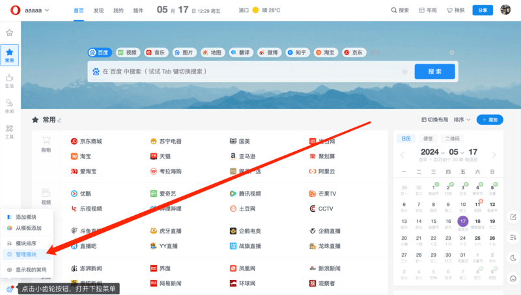Image resolution: width=521 pixels, height=295 pixels.
Task: Click 切换布局 switch layout
Action: click(434, 120)
